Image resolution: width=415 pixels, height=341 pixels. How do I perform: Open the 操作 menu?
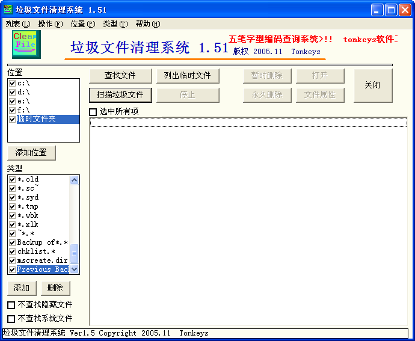click(x=50, y=24)
